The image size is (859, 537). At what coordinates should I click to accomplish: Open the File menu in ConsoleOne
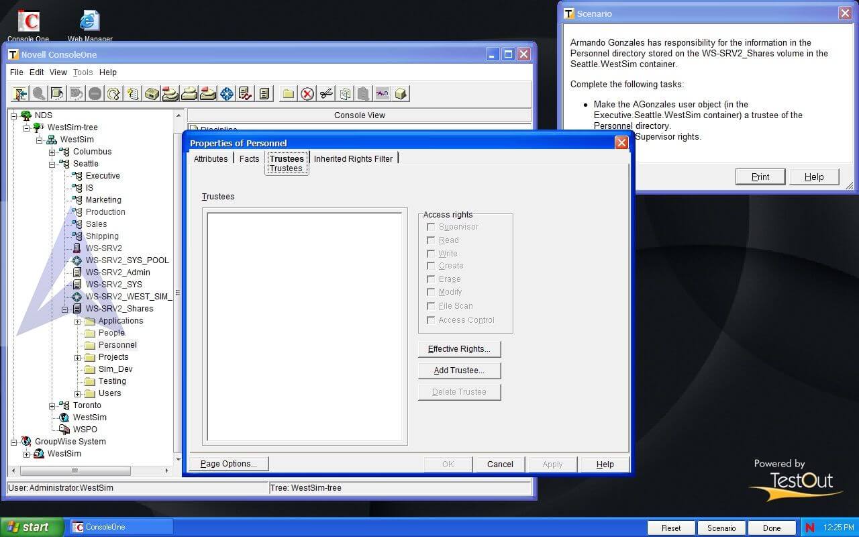click(17, 72)
